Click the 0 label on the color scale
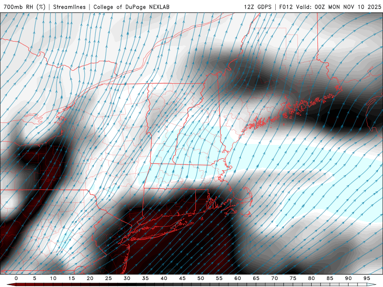This screenshot has height=287, width=383. tap(16, 278)
